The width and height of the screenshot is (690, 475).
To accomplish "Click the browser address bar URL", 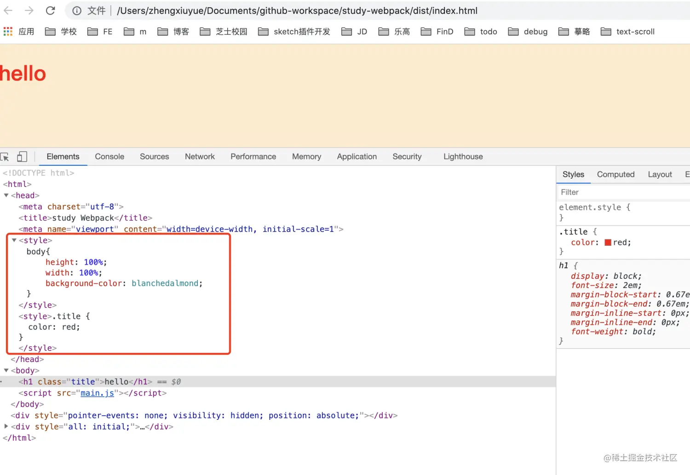I will click(297, 11).
